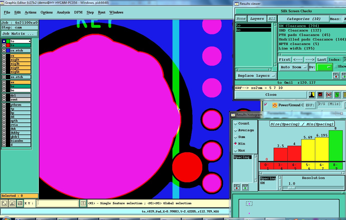Select the bo layer in Results viewer
This screenshot has height=220, width=346.
pos(253,30)
